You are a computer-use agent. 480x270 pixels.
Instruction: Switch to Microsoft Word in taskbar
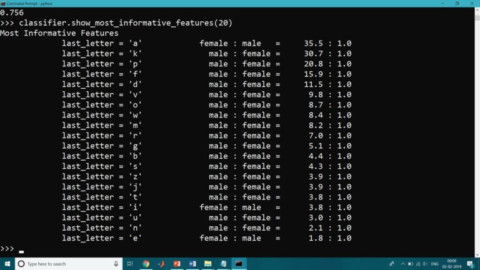point(192,264)
